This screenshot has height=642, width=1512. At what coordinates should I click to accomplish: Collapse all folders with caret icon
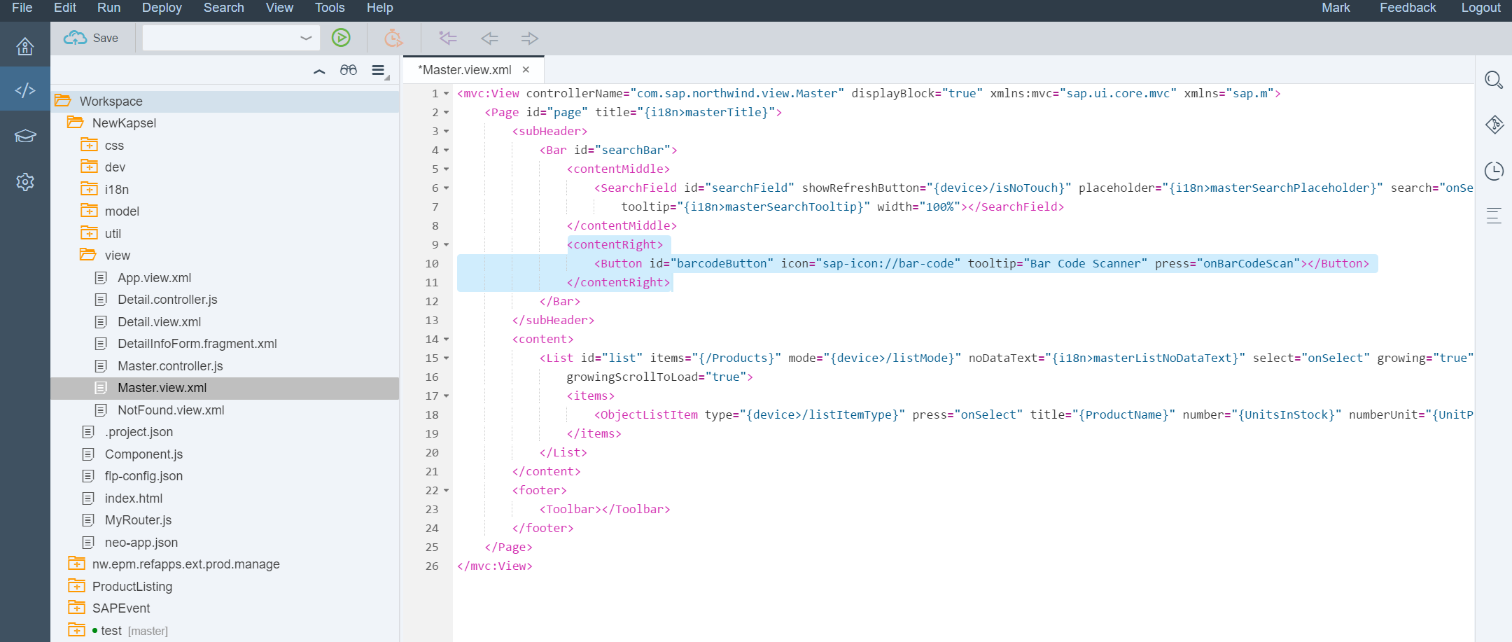(319, 71)
